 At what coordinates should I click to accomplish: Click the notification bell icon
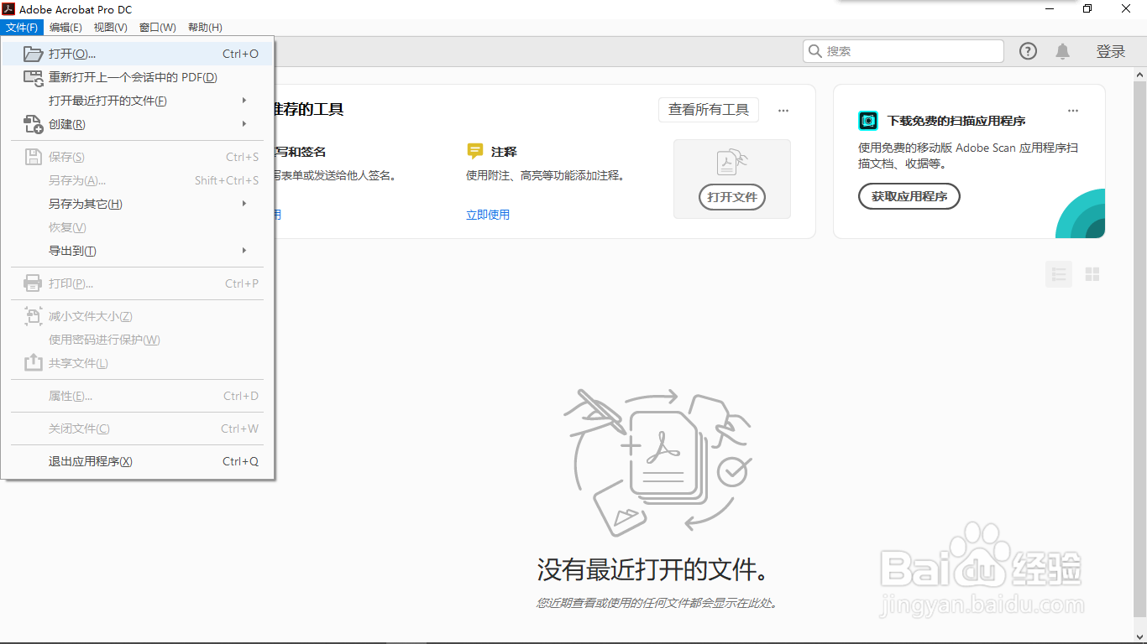[1062, 51]
